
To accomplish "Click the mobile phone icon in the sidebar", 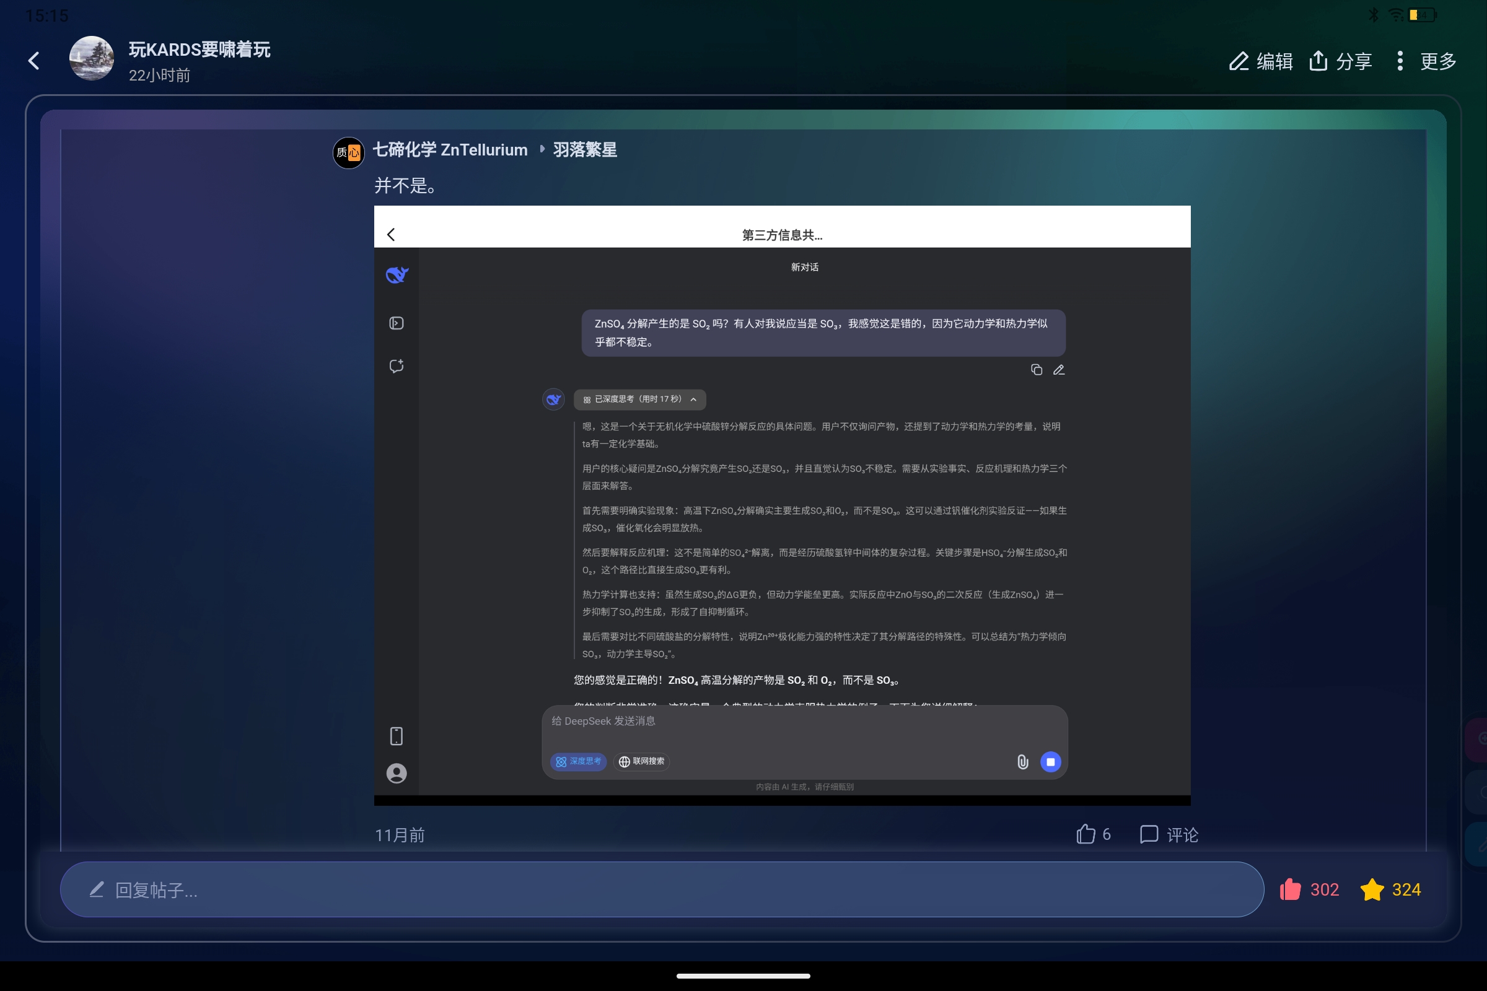I will coord(397,736).
